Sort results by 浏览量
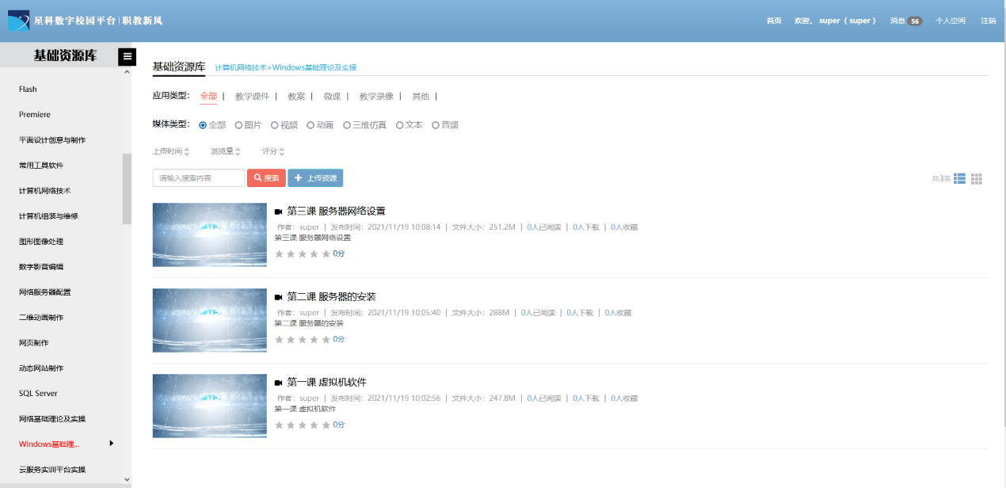 226,151
